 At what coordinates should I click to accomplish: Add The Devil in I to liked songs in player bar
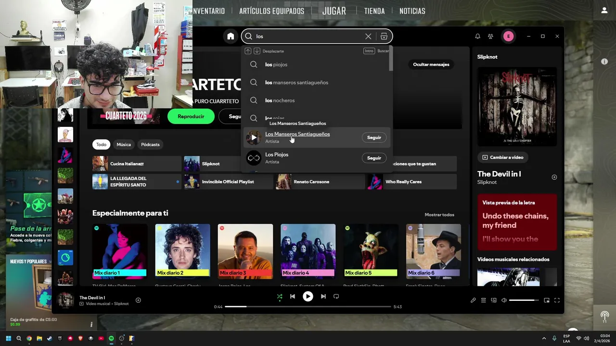pyautogui.click(x=138, y=300)
